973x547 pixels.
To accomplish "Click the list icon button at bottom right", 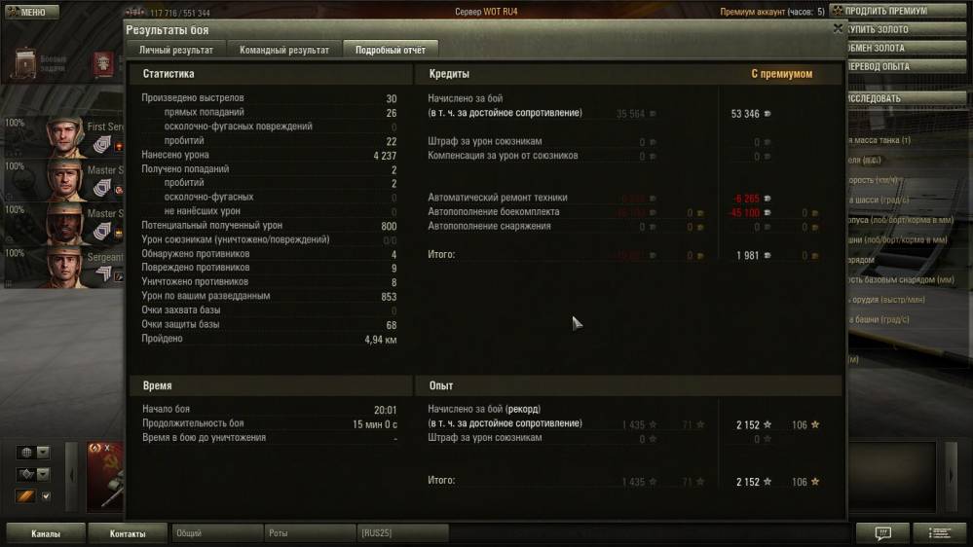I will tap(940, 532).
